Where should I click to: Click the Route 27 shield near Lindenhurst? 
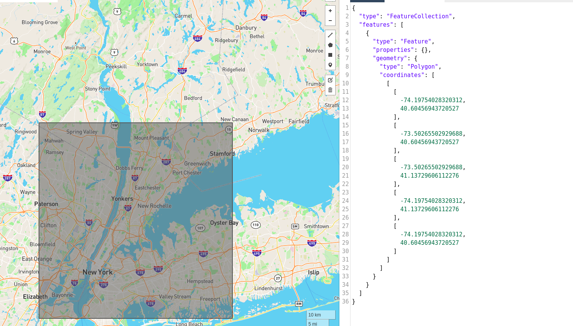pos(278,278)
